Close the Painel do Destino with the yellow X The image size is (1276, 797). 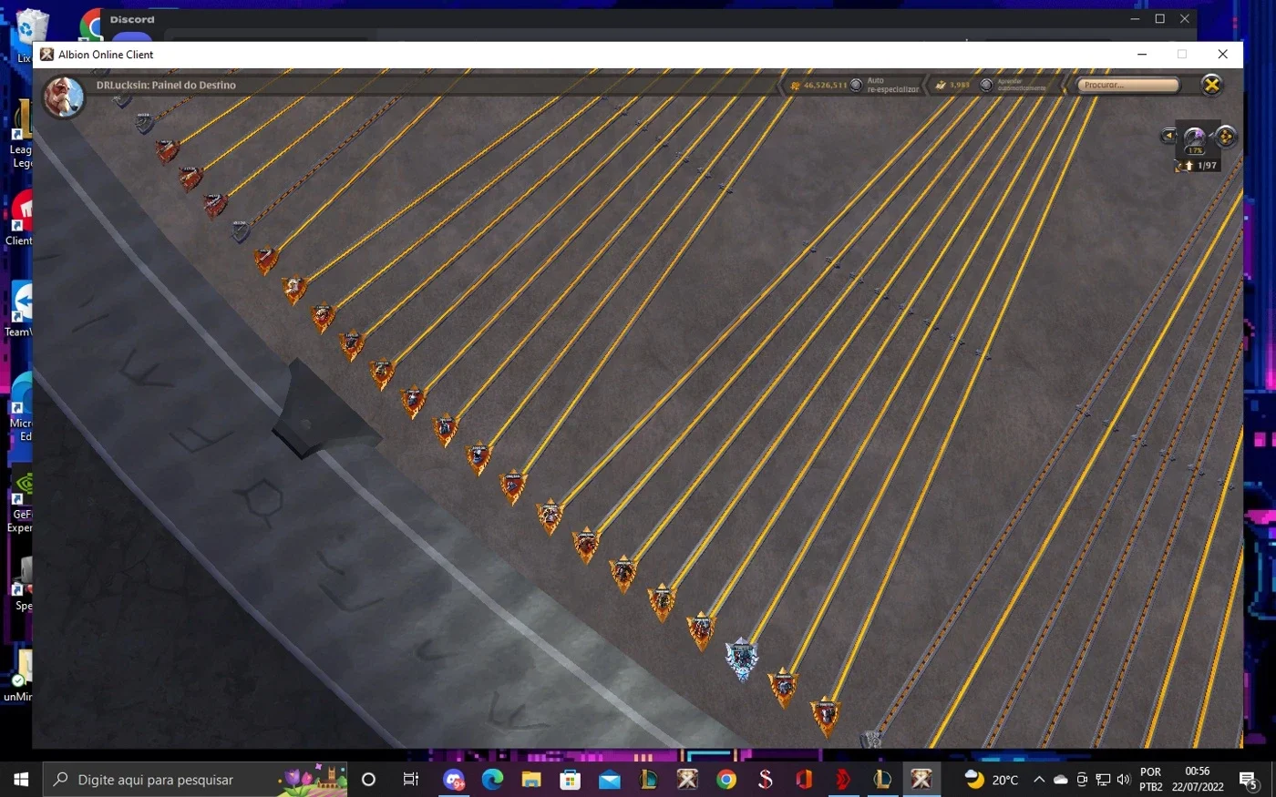click(1211, 85)
